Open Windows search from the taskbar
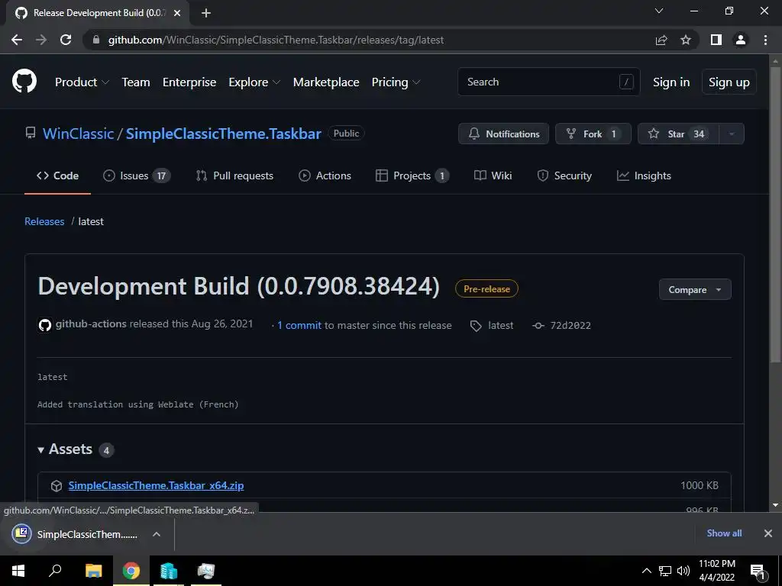The width and height of the screenshot is (782, 586). click(x=55, y=571)
